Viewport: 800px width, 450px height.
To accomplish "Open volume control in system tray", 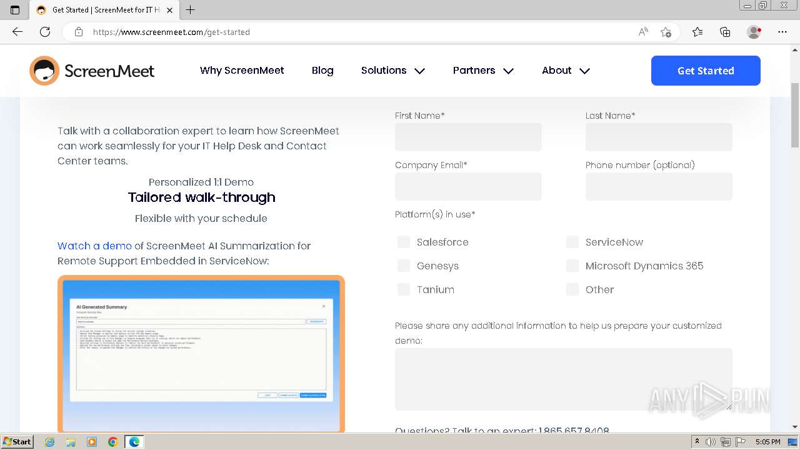I will coord(711,442).
